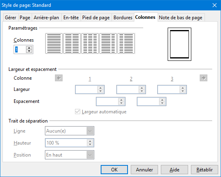This screenshot has height=177, width=221.
Task: Toggle the Largeur automatique checkbox
Action: coord(77,112)
